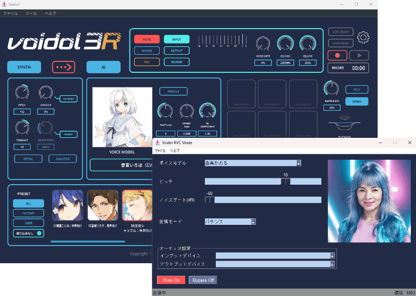Click the preset list horizontal scrollbar

click(x=88, y=241)
